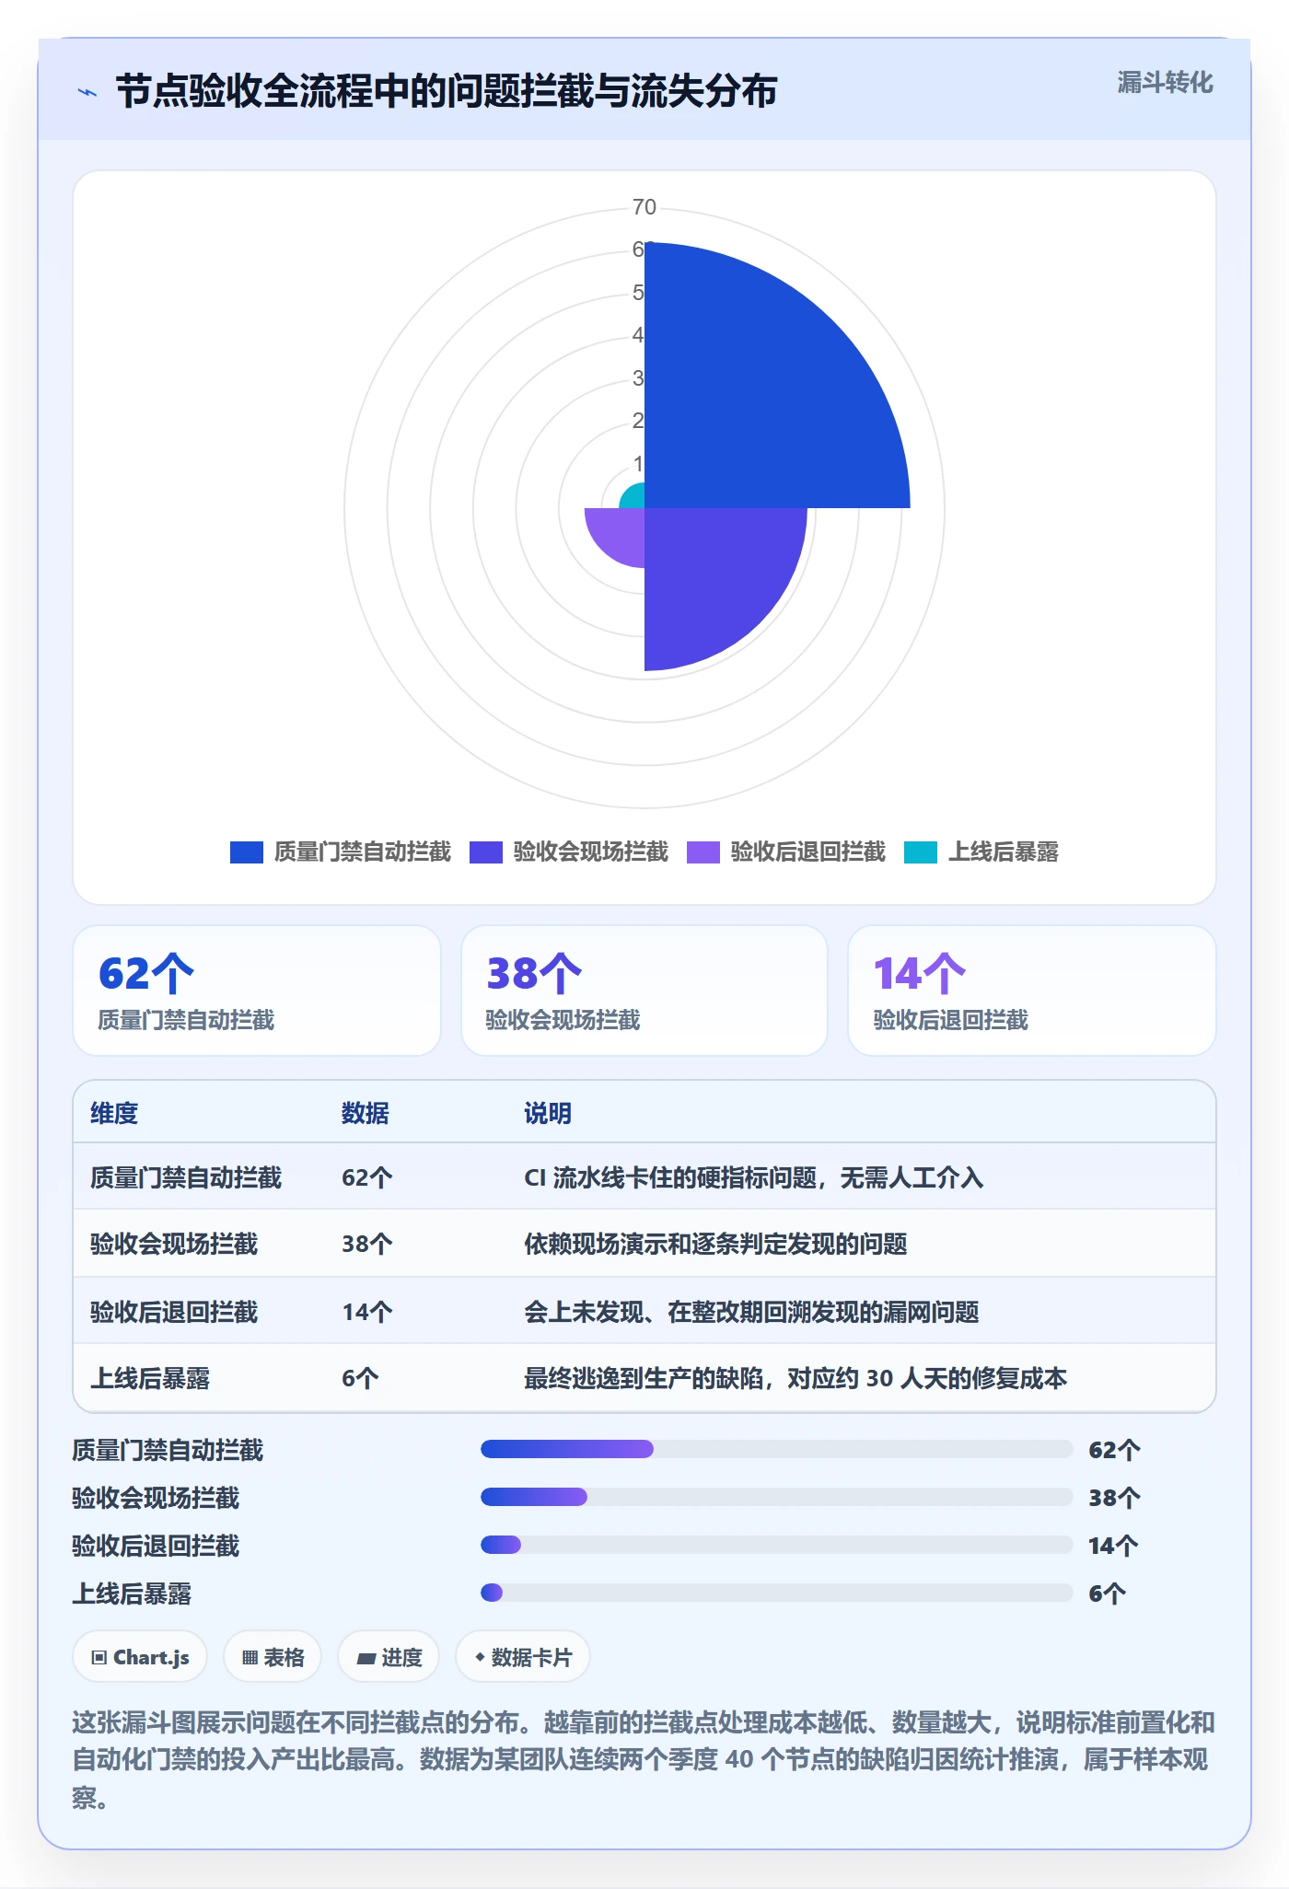Image resolution: width=1289 pixels, height=1889 pixels.
Task: Click the footer description paragraph
Action: coord(644,1759)
